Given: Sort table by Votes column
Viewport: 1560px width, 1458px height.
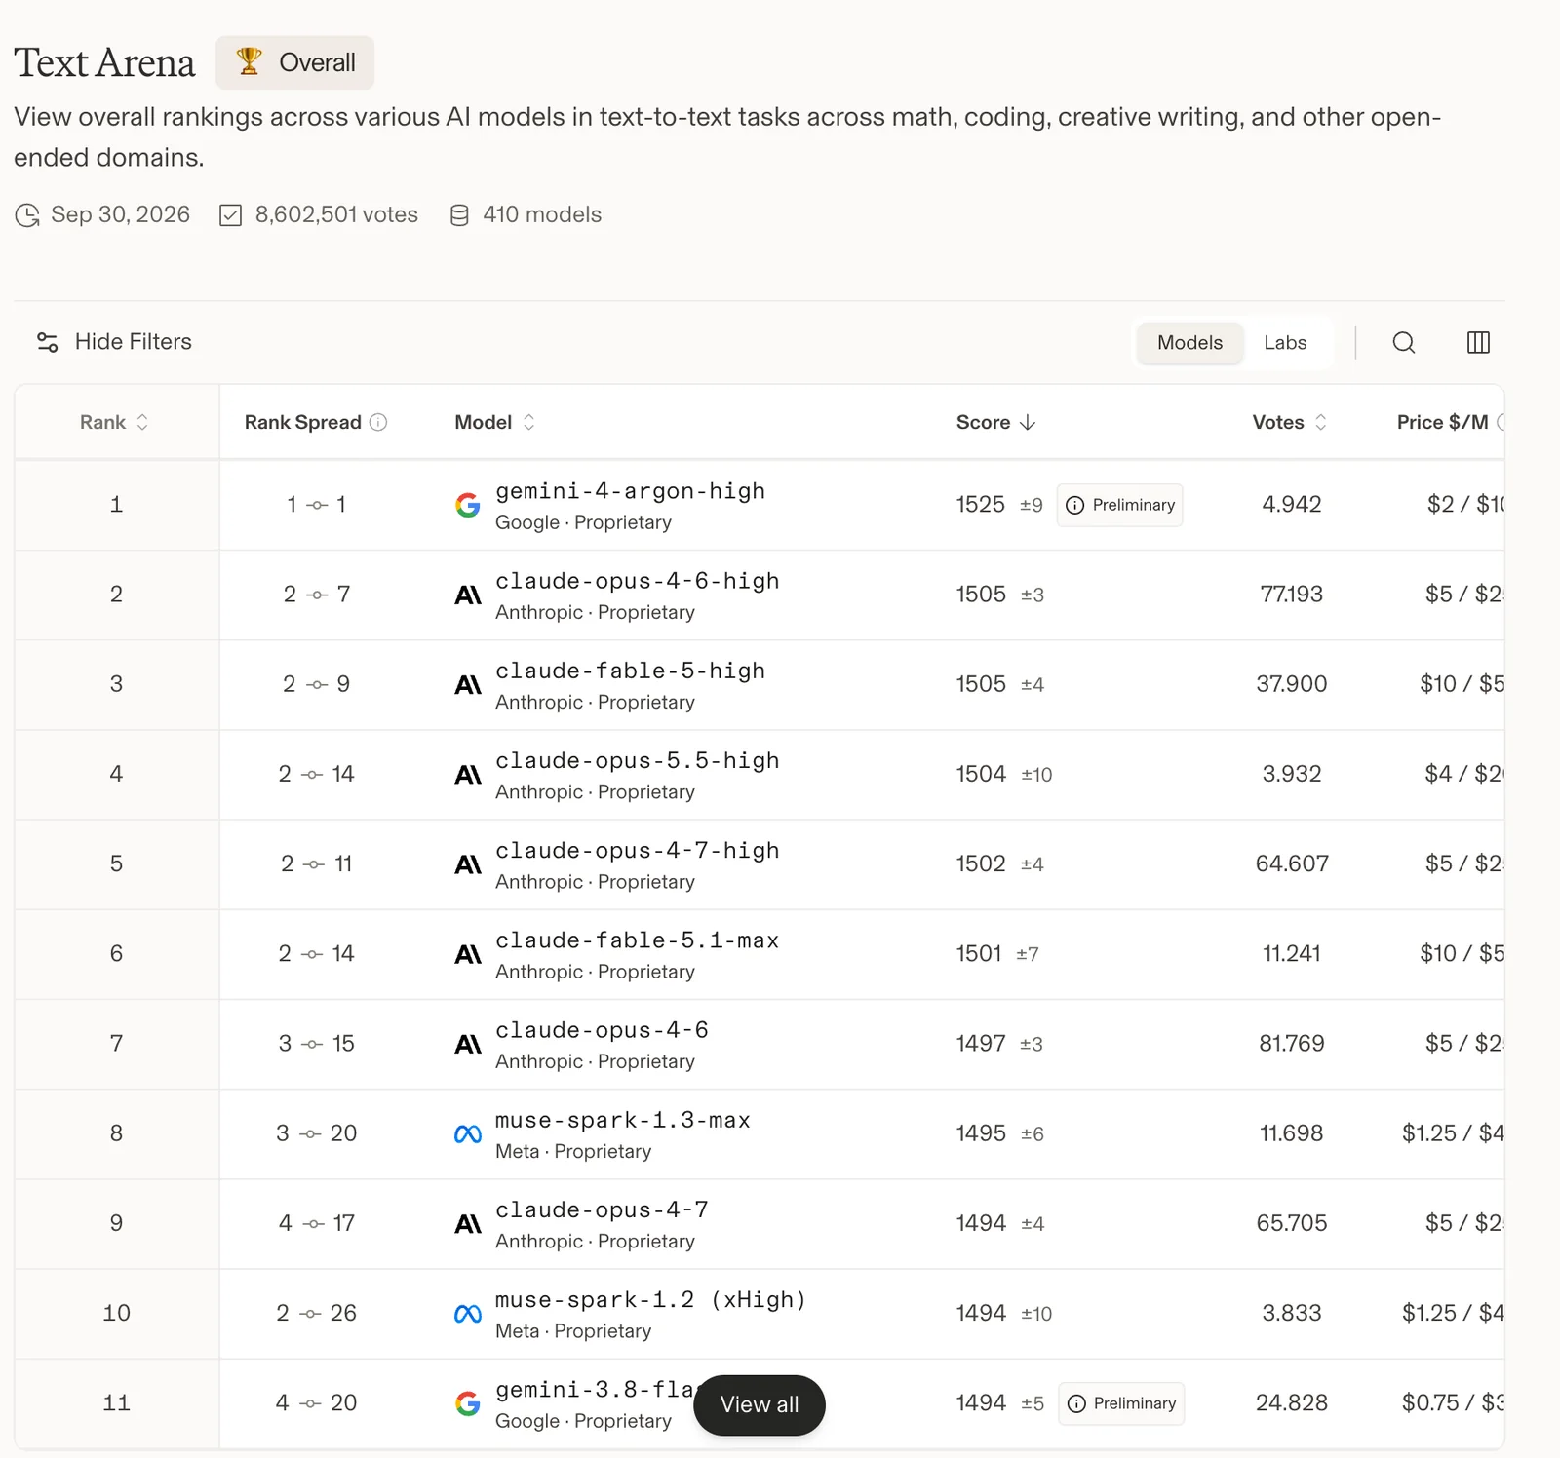Looking at the screenshot, I should [x=1289, y=422].
